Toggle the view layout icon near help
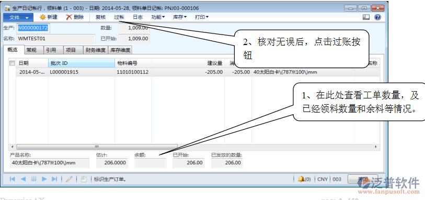The image size is (425, 200). click(x=366, y=17)
